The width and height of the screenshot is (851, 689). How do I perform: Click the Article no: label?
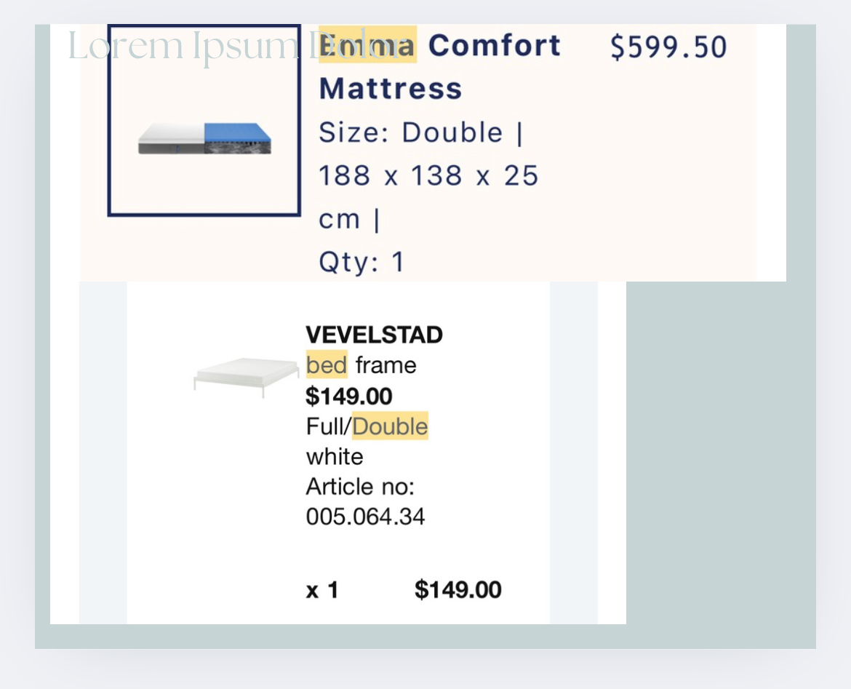tap(360, 487)
